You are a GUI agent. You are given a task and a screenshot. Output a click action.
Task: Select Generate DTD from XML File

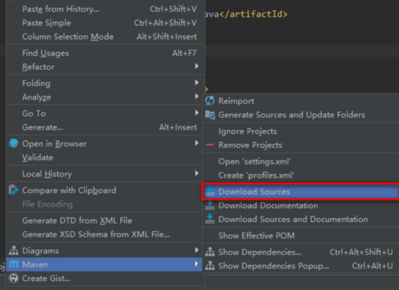(x=105, y=220)
